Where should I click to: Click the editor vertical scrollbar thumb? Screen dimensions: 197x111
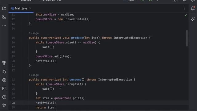(x=187, y=38)
